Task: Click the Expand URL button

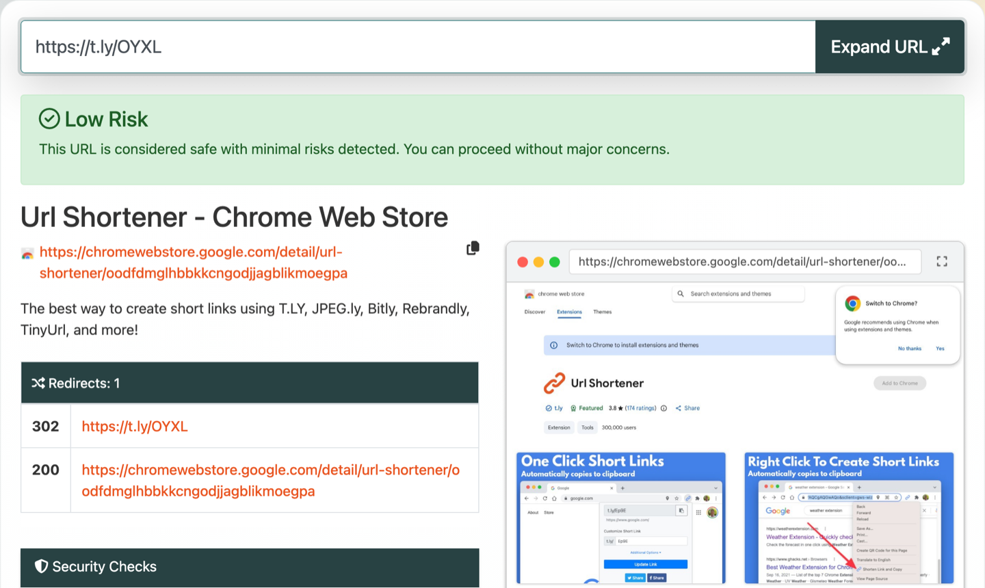Action: (x=890, y=46)
